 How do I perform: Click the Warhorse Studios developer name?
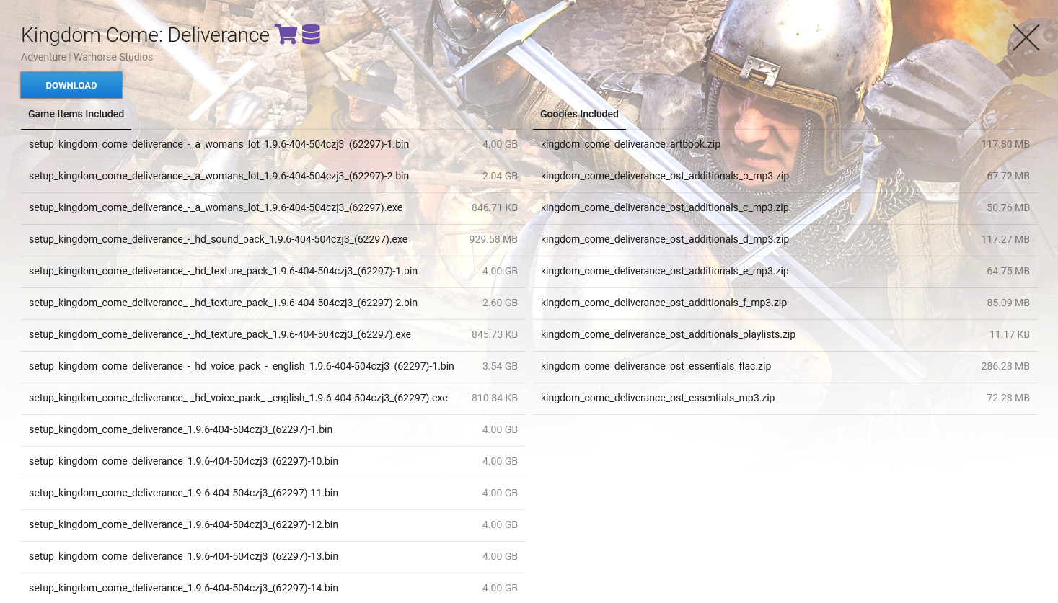pos(113,57)
